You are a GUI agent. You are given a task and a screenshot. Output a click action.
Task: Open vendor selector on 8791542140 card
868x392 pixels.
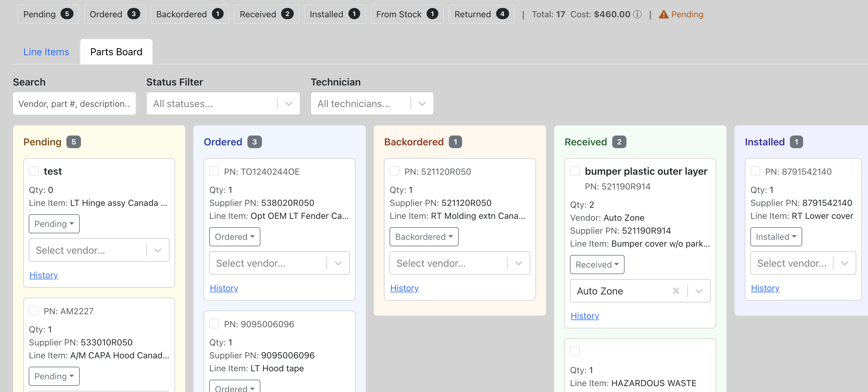(x=803, y=263)
